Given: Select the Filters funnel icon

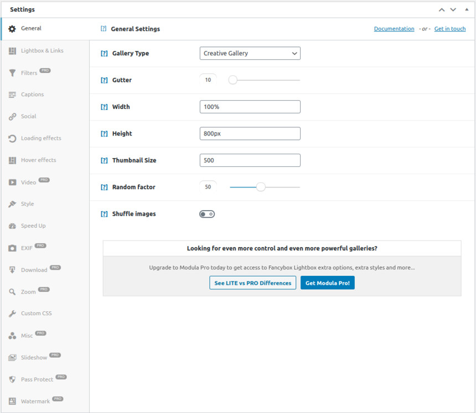Looking at the screenshot, I should coord(12,73).
